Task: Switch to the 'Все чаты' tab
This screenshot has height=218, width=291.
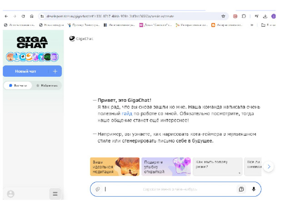Action: [x=18, y=85]
